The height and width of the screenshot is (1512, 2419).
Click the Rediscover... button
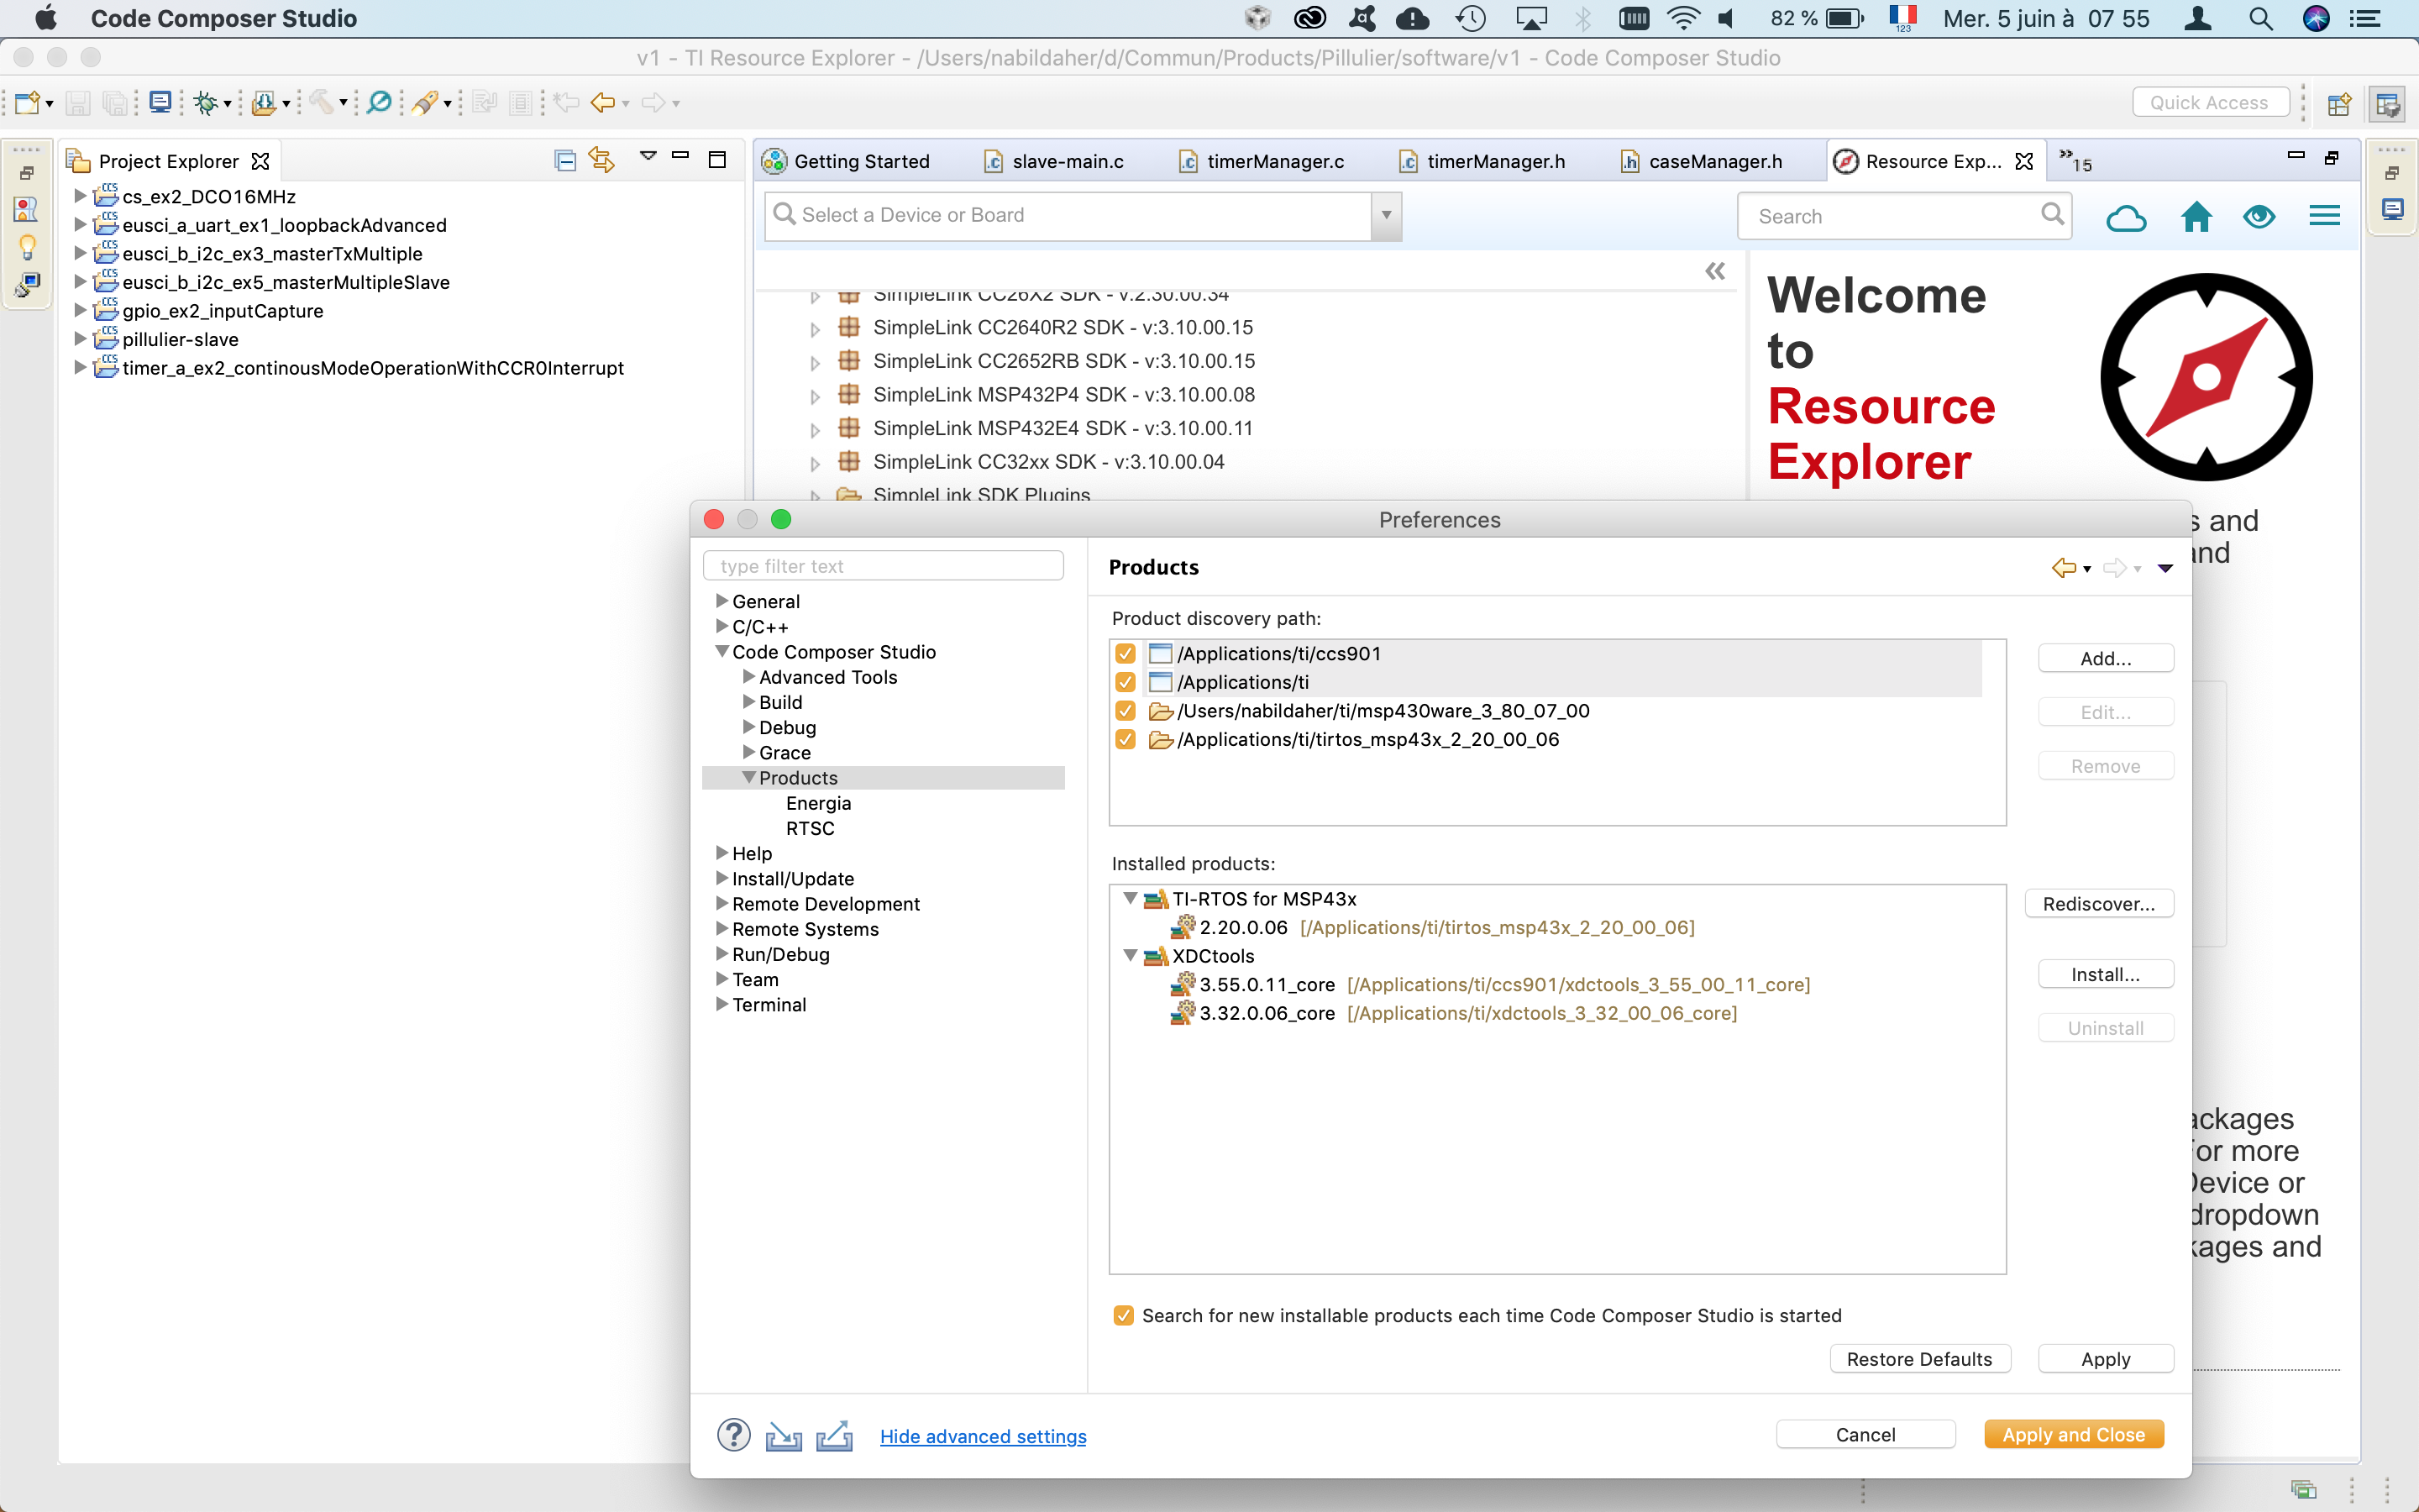pyautogui.click(x=2098, y=903)
